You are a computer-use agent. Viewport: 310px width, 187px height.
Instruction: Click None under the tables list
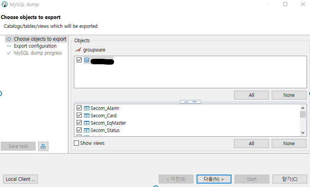[289, 144]
